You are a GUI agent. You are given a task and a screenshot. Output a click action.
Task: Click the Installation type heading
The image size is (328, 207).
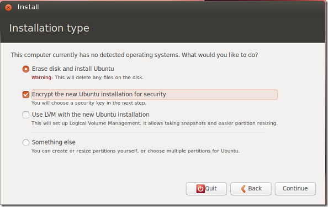pos(49,28)
